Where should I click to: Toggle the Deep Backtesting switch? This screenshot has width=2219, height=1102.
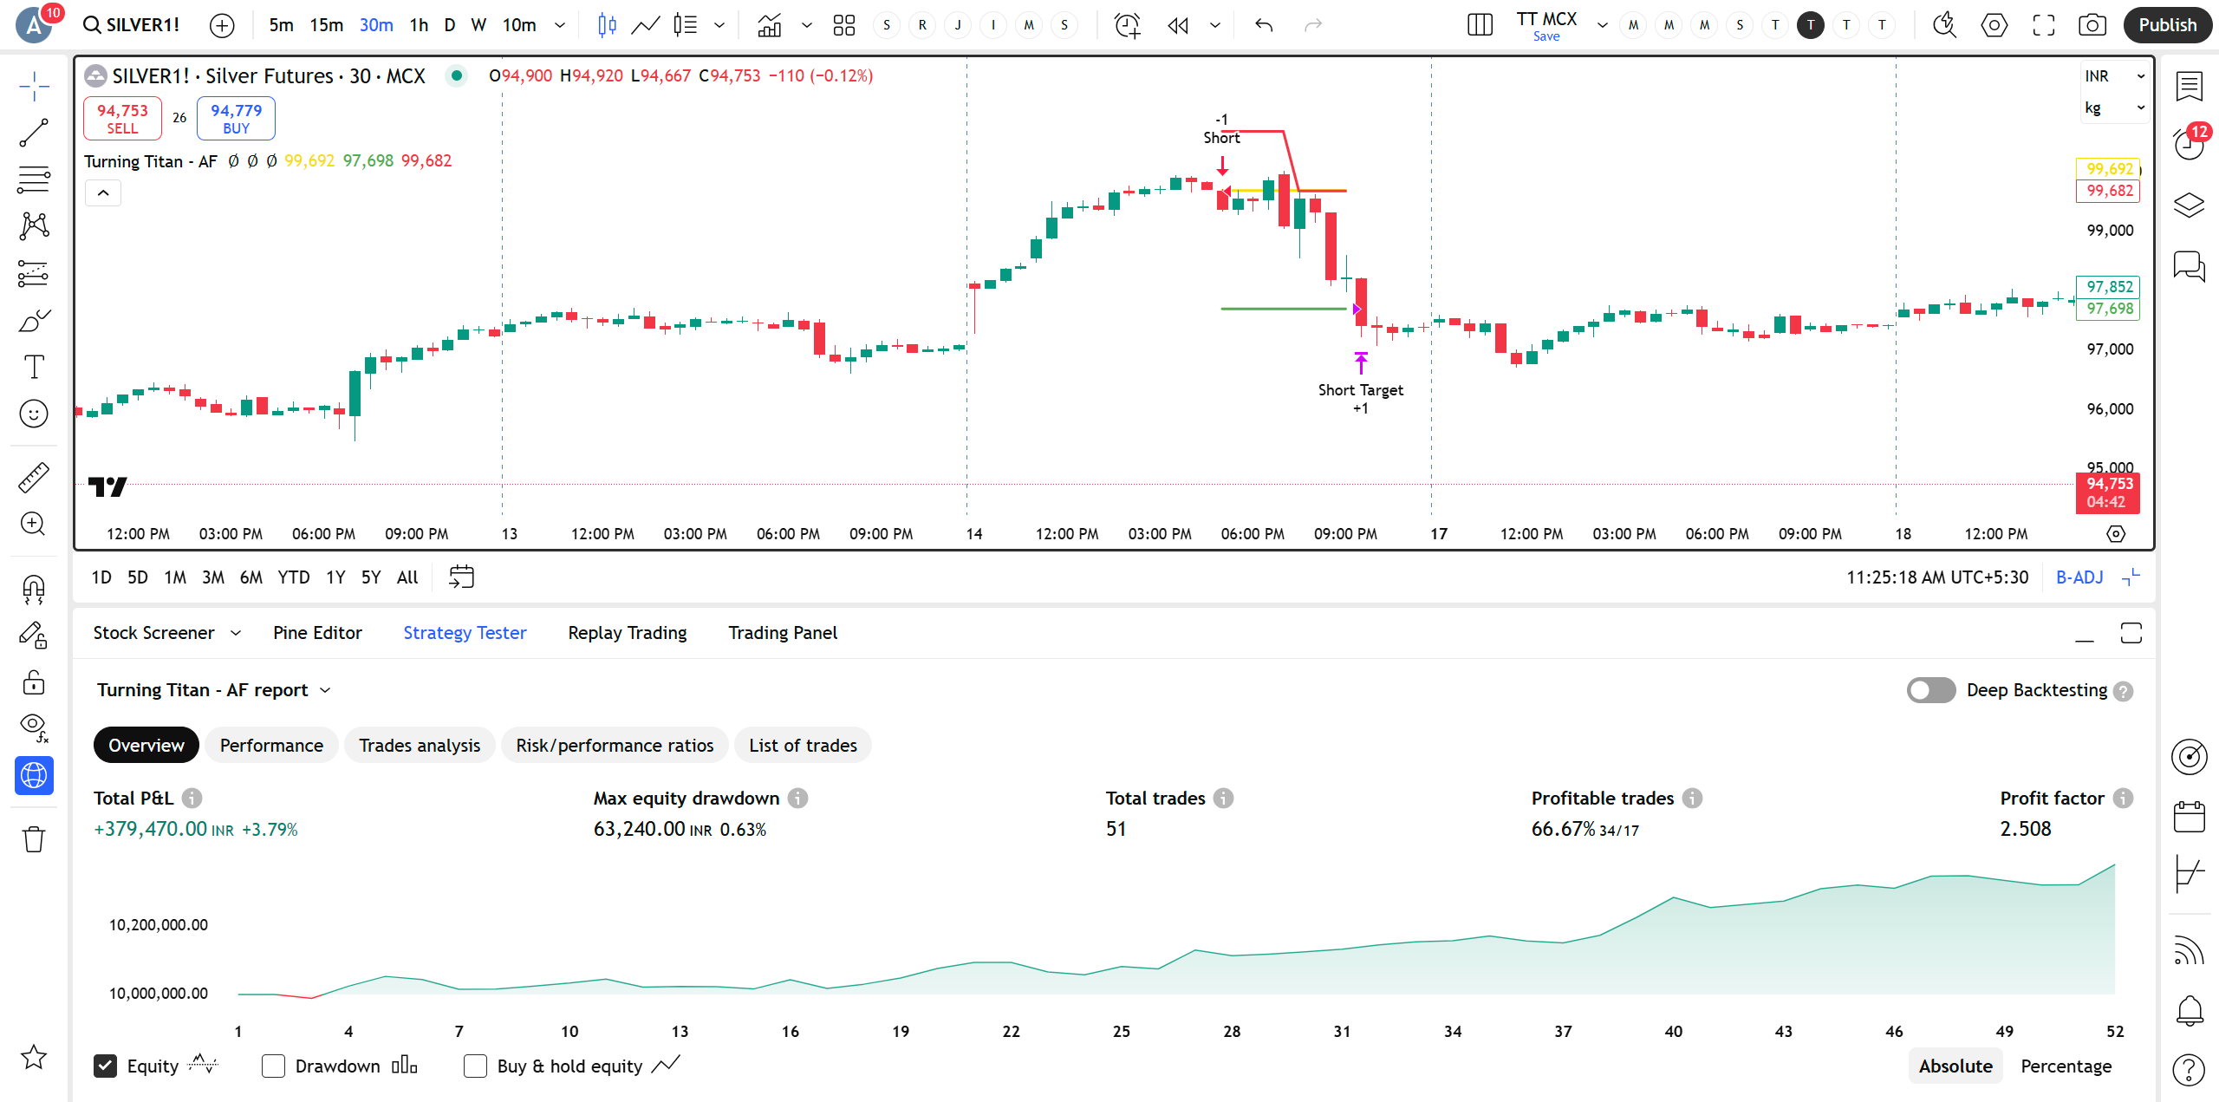[1931, 690]
